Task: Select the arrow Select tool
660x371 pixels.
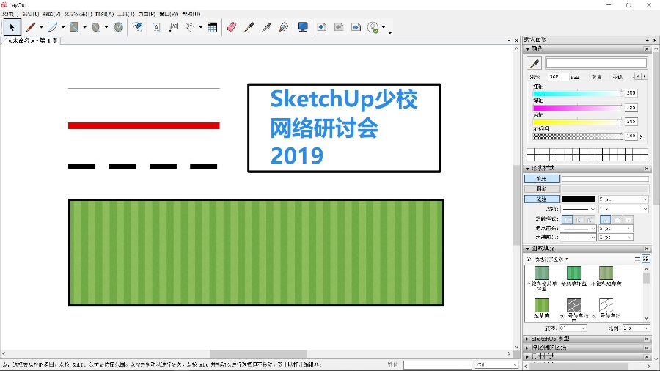Action: pos(12,27)
